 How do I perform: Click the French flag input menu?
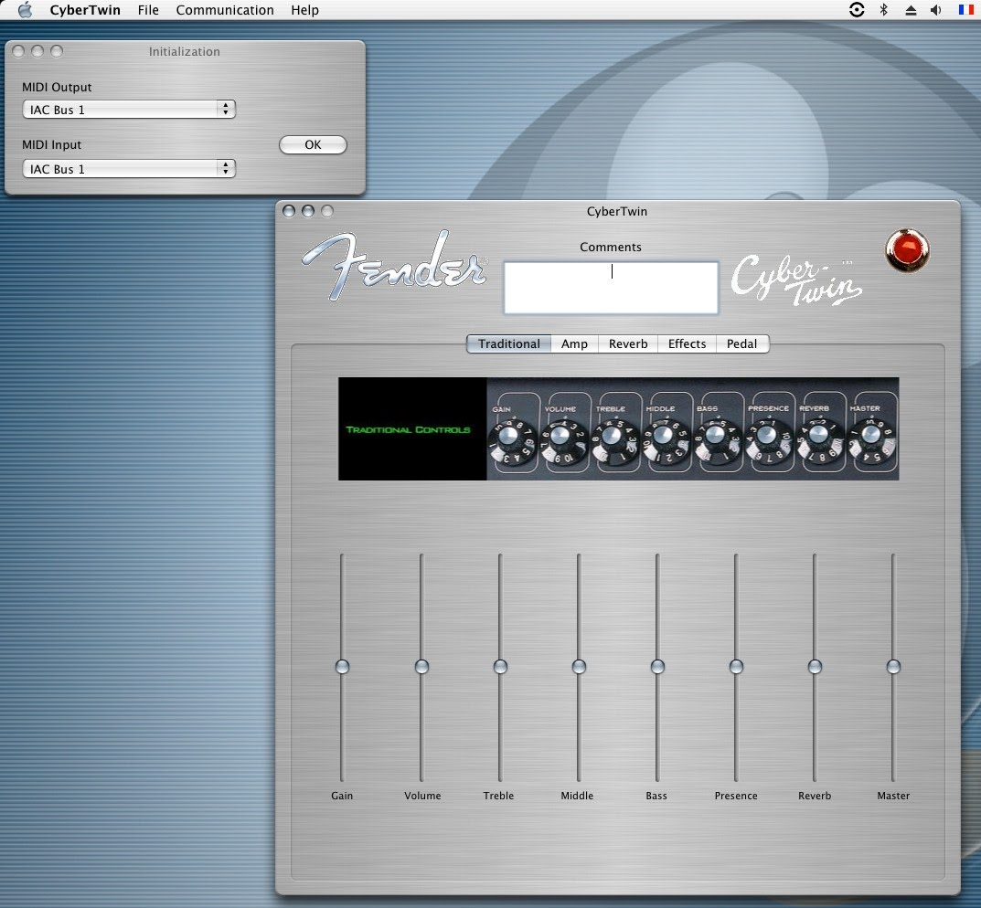click(966, 10)
